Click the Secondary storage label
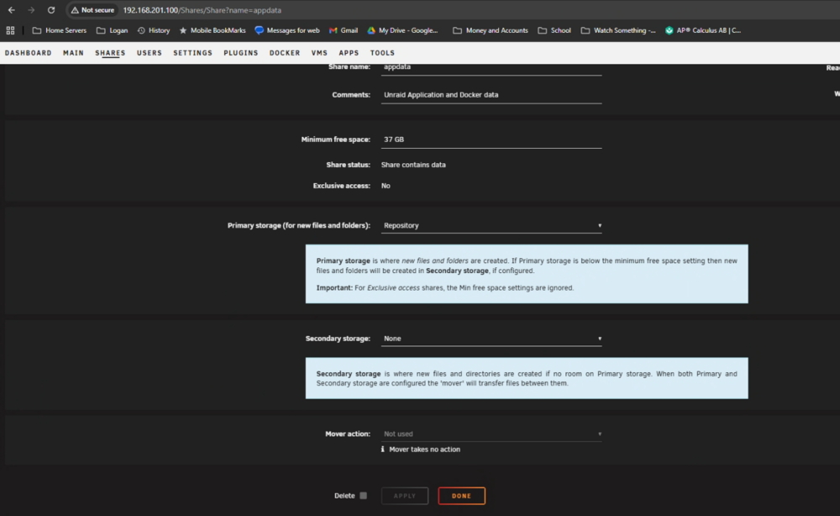Screen dimensions: 840x516 click(x=338, y=339)
